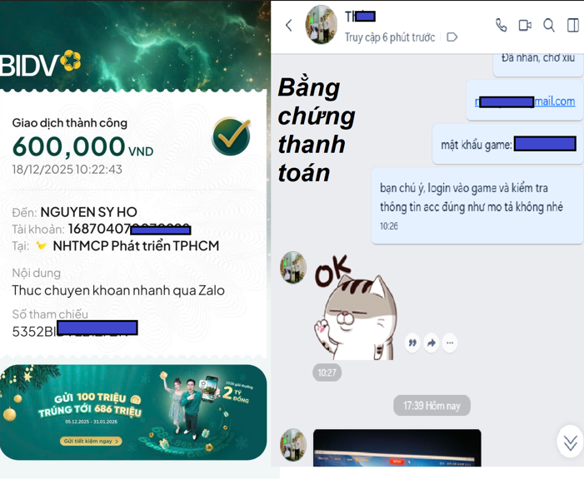Toggle the conversation info side panel

[x=573, y=25]
